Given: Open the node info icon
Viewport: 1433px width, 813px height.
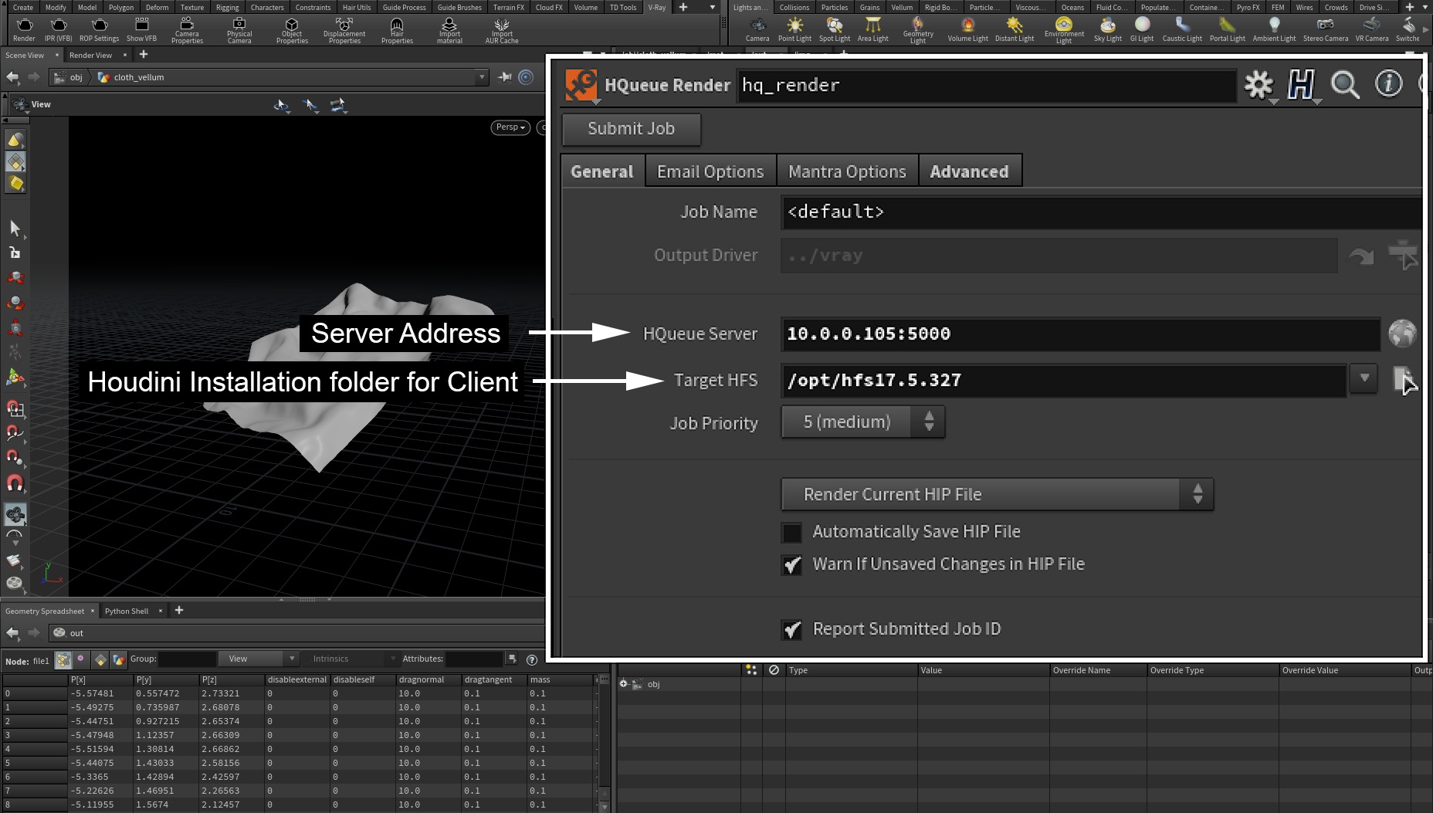Looking at the screenshot, I should coord(1388,83).
